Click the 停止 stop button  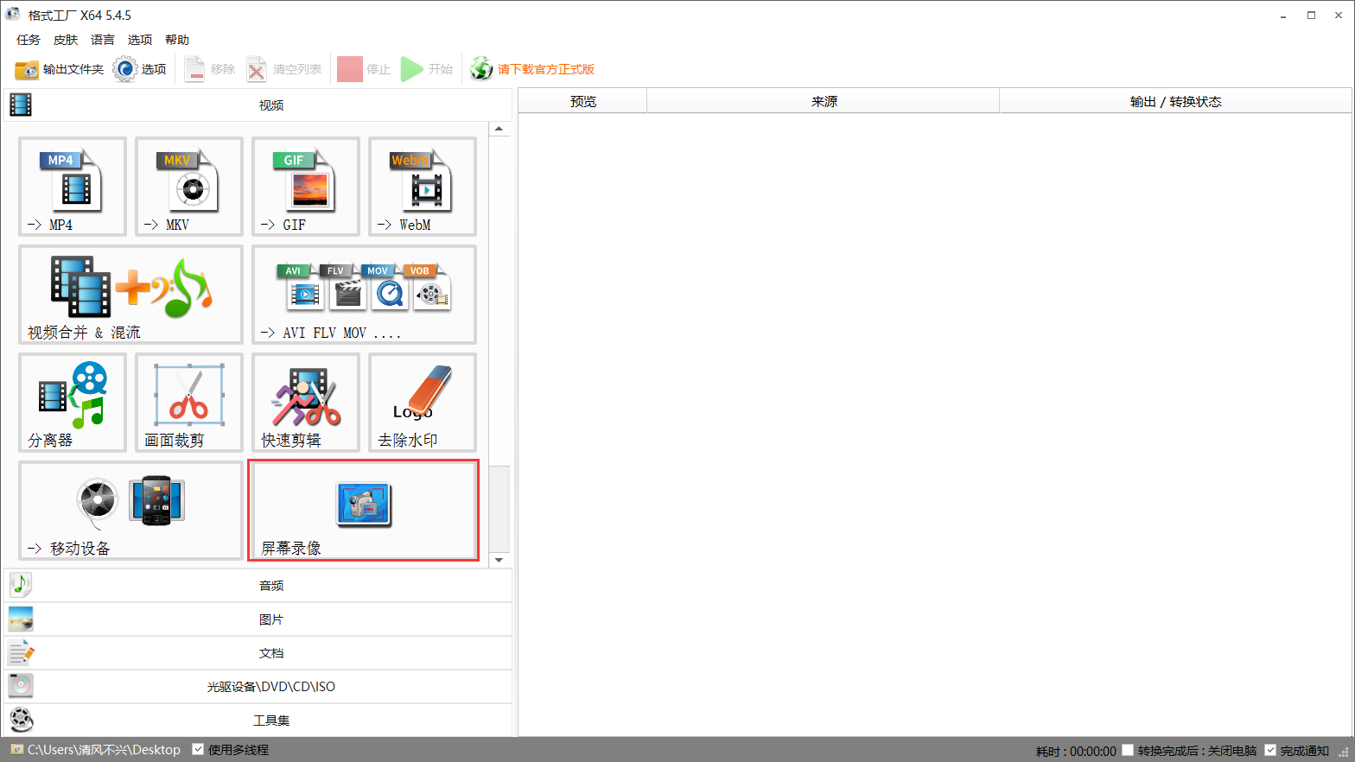tap(364, 69)
